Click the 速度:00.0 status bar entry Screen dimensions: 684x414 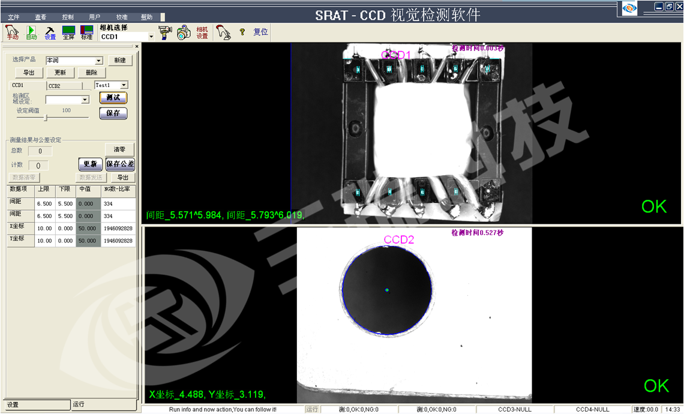coord(646,410)
